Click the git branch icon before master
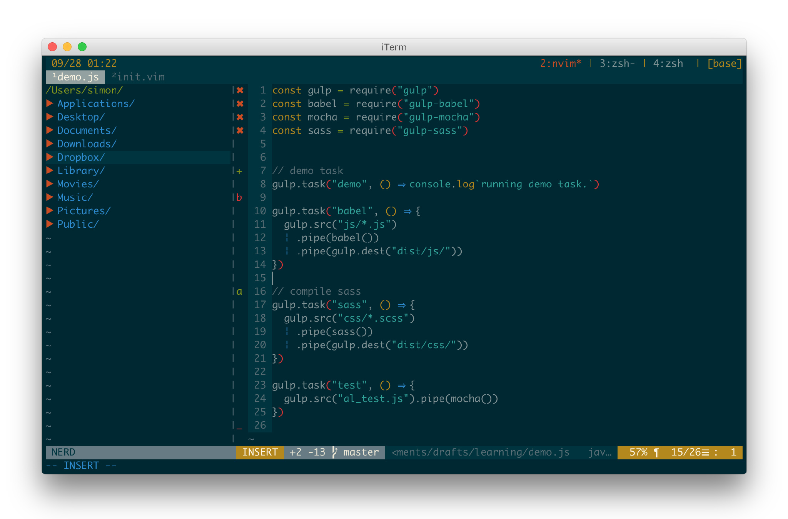Screen dimensions: 788x519 click(334, 452)
